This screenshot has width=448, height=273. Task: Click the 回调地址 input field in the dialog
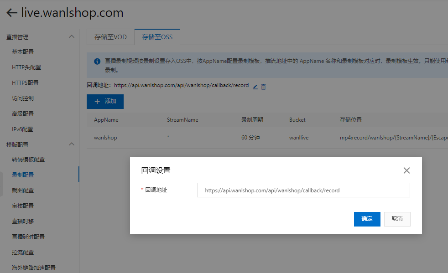point(303,190)
